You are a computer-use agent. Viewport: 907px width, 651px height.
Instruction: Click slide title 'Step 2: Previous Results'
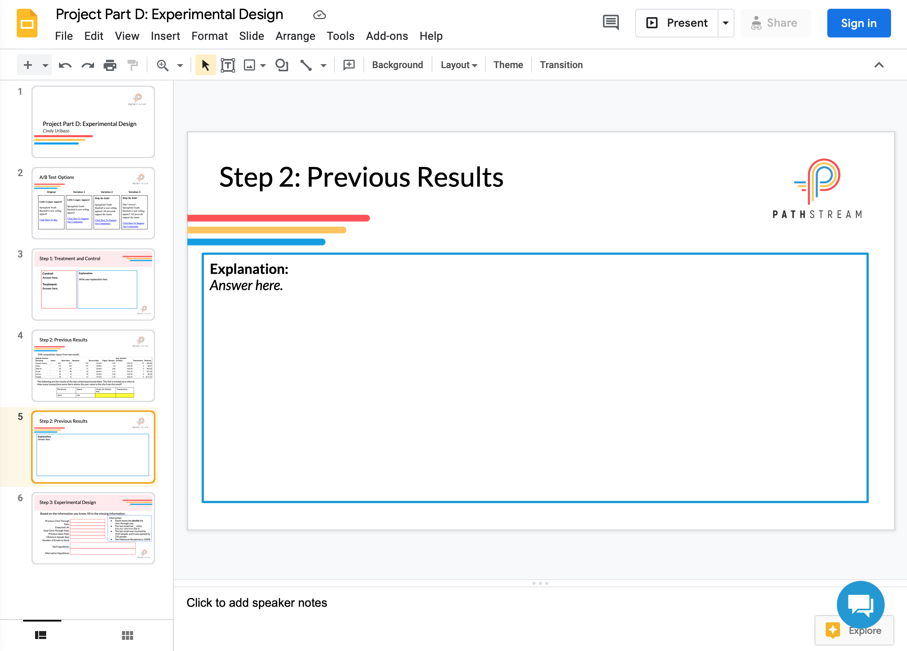[361, 177]
